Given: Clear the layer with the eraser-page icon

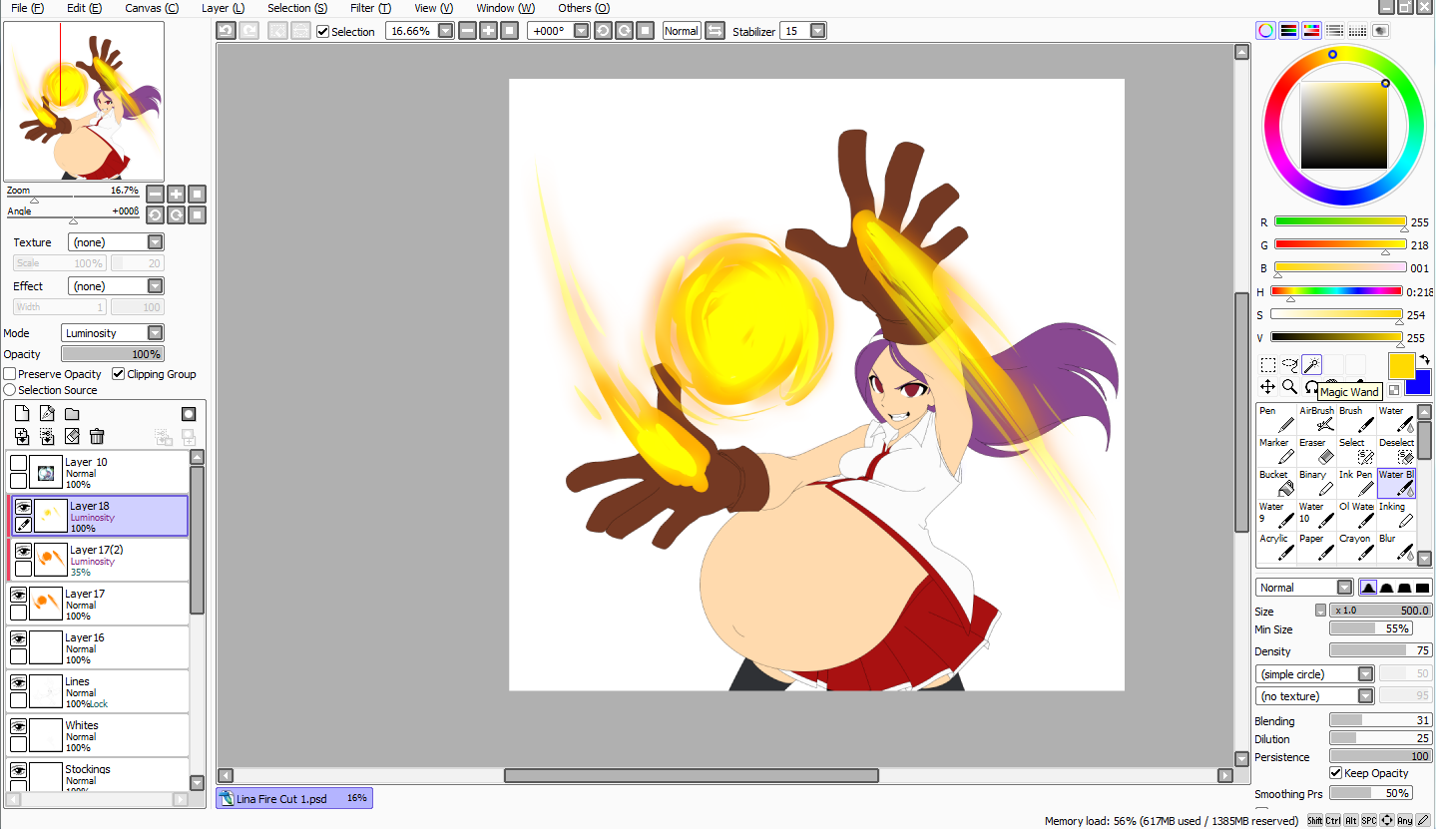Looking at the screenshot, I should pos(72,436).
